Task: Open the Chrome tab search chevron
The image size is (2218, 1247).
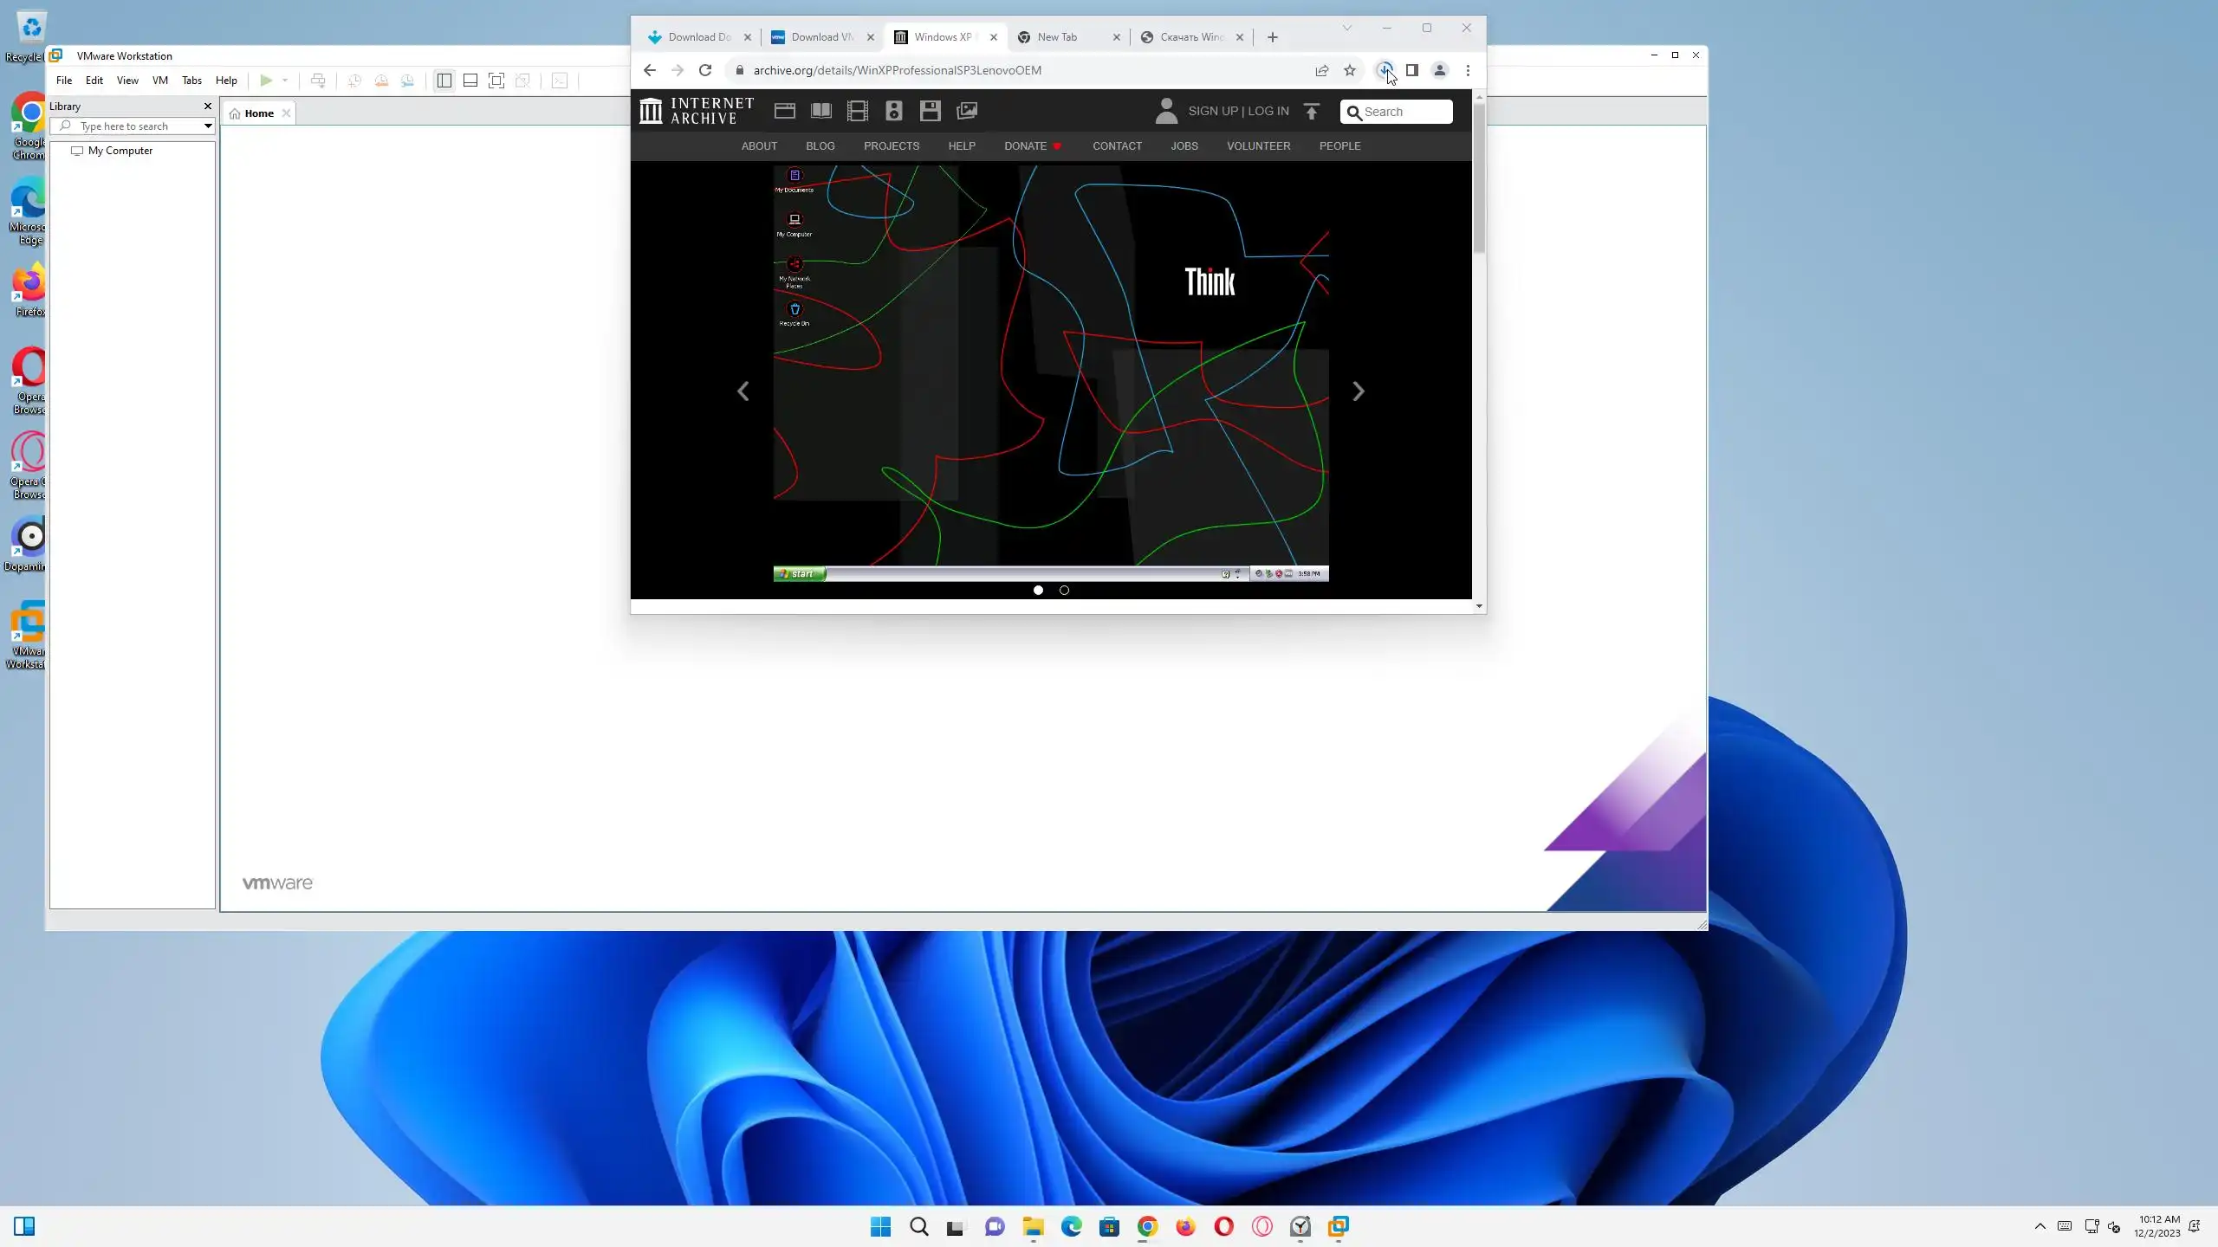Action: click(1347, 28)
